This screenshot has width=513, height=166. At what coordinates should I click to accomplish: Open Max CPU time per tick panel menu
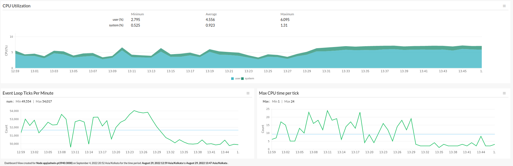tap(504, 93)
